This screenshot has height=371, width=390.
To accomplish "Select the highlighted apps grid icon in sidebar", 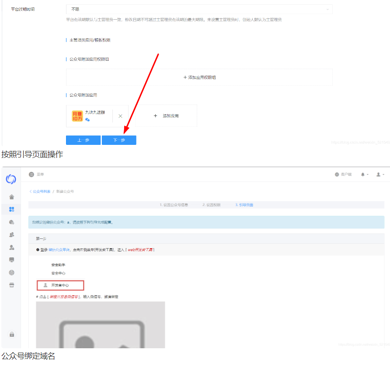I will click(x=11, y=209).
